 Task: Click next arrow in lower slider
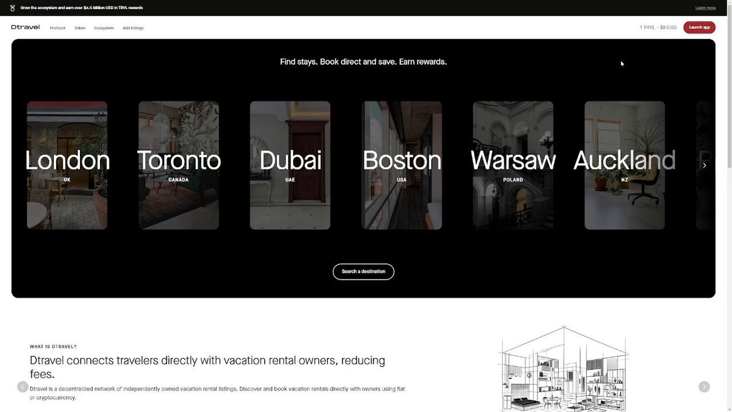(704, 386)
